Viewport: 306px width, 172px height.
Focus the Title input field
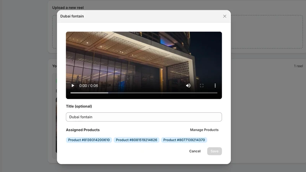pos(144,117)
